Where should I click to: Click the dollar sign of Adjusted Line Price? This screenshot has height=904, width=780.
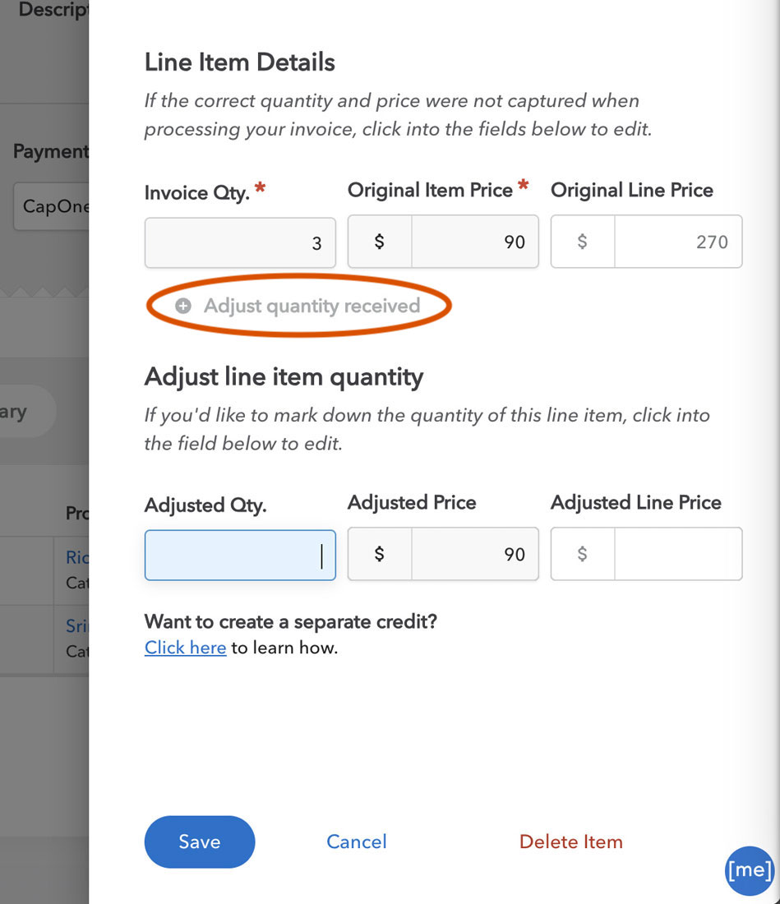(582, 554)
